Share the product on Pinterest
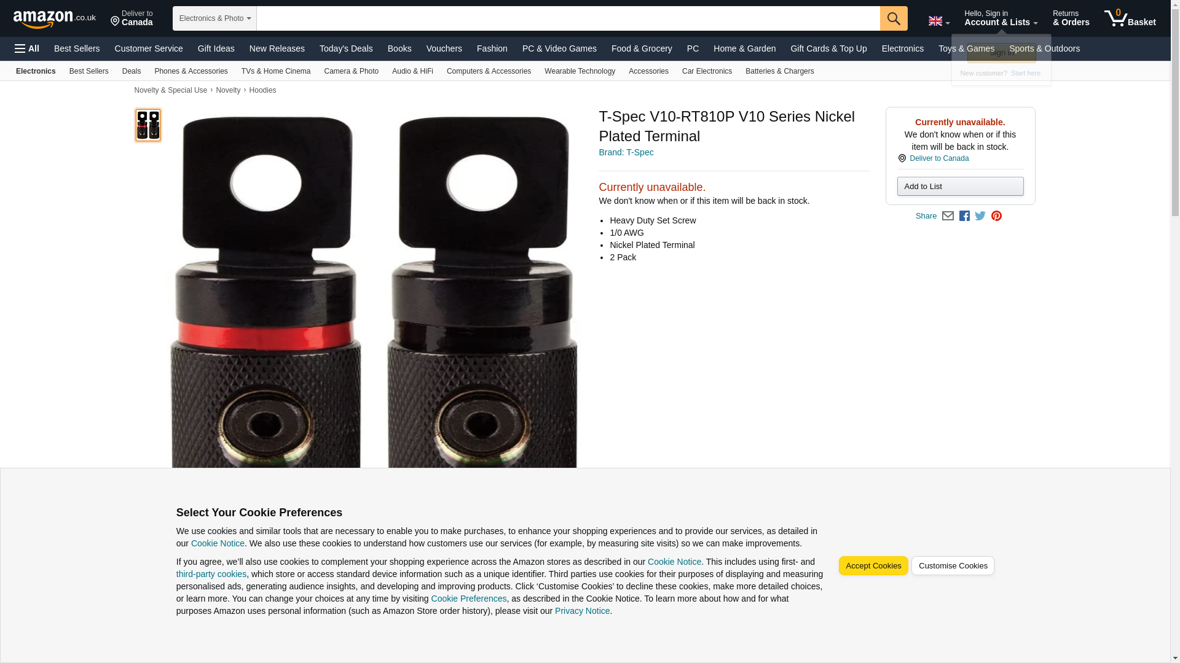This screenshot has height=663, width=1180. click(x=996, y=216)
